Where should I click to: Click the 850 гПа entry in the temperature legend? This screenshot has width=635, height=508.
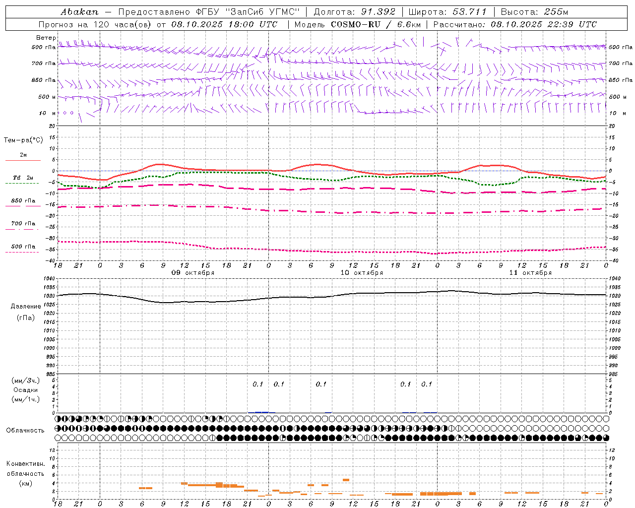coord(23,201)
